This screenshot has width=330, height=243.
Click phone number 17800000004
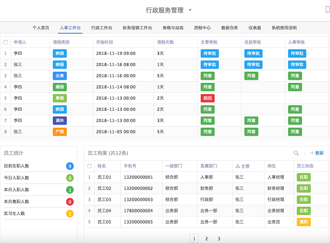point(138,211)
